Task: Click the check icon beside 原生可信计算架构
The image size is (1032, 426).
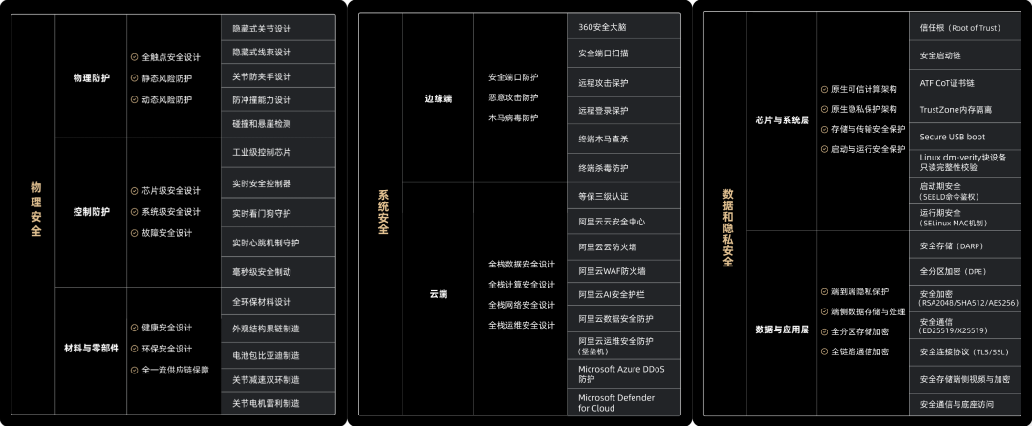Action: [x=824, y=89]
